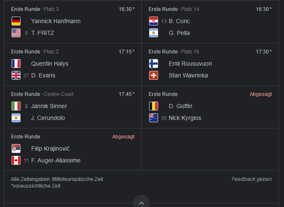
Task: Click the Italian flag beside Jannik Sinner
Action: click(16, 106)
